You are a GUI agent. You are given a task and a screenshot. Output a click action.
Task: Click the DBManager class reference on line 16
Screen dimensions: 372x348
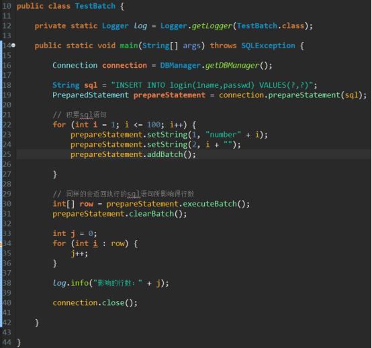181,66
